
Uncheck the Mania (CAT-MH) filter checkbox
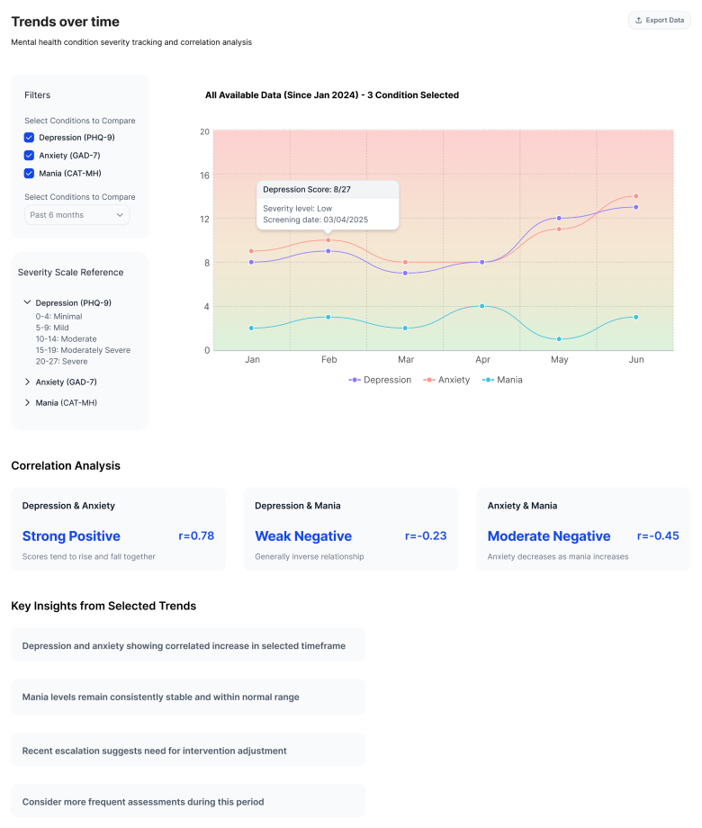tap(29, 173)
